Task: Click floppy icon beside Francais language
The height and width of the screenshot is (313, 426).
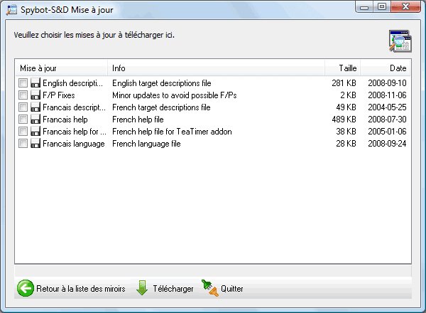Action: pyautogui.click(x=35, y=144)
